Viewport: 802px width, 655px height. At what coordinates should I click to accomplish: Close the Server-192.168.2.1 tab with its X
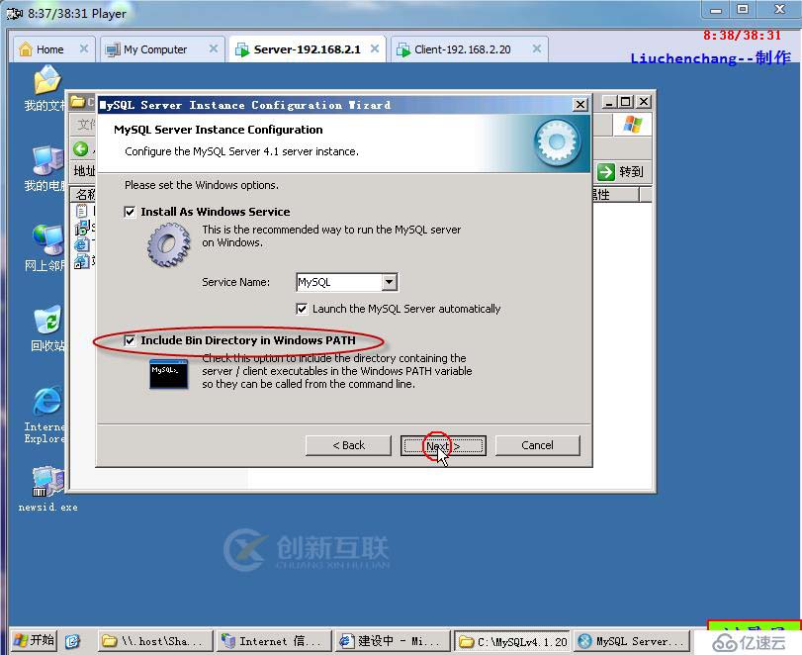375,48
